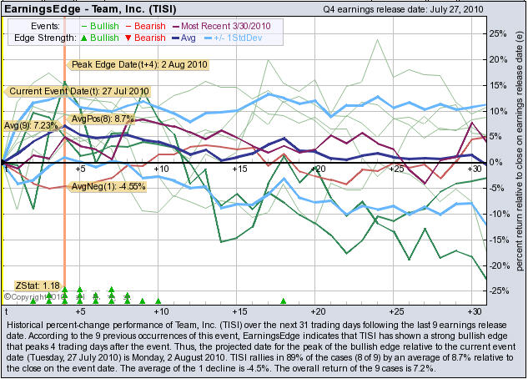Click the '25%' y-axis label
The height and width of the screenshot is (379, 528).
coord(498,34)
